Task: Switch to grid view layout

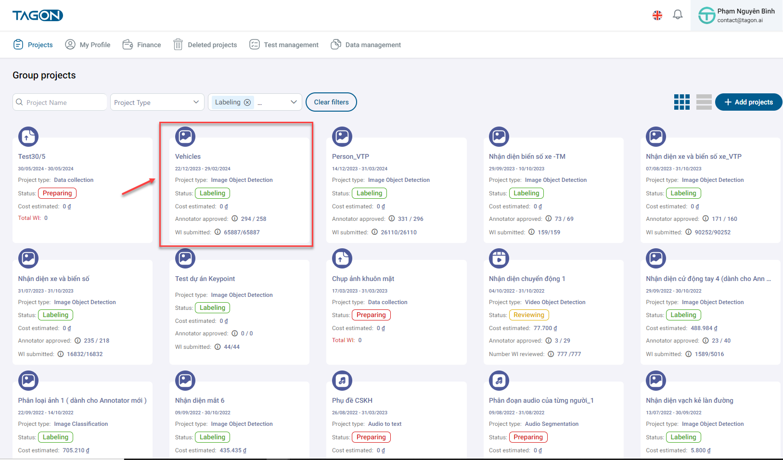Action: (681, 102)
